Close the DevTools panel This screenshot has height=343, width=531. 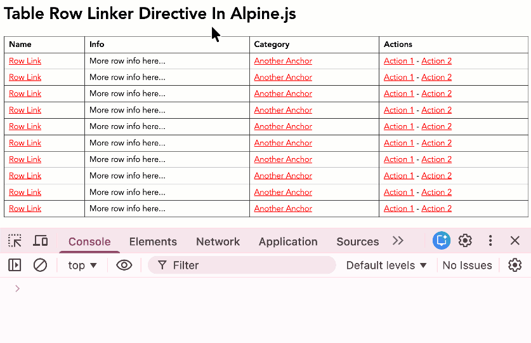(x=515, y=241)
